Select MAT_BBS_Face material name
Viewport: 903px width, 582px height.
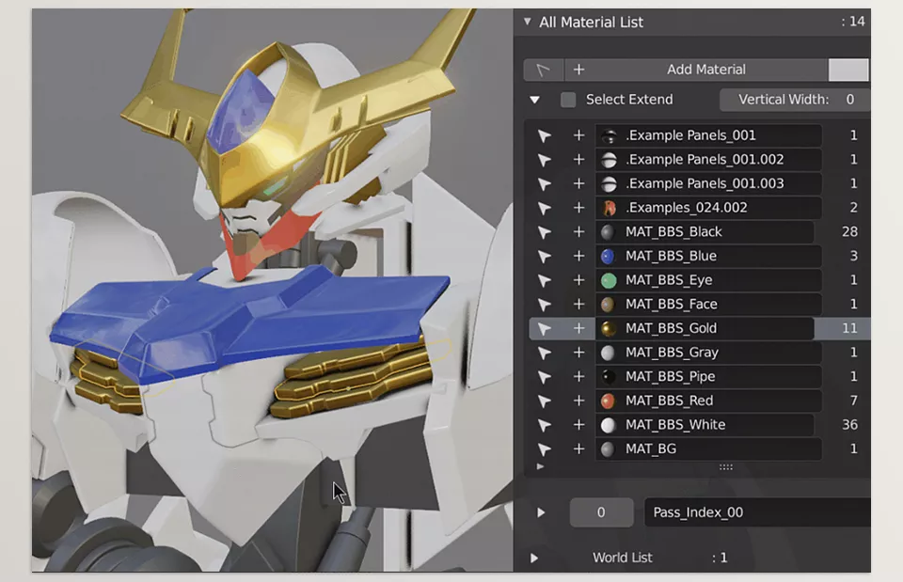(672, 305)
